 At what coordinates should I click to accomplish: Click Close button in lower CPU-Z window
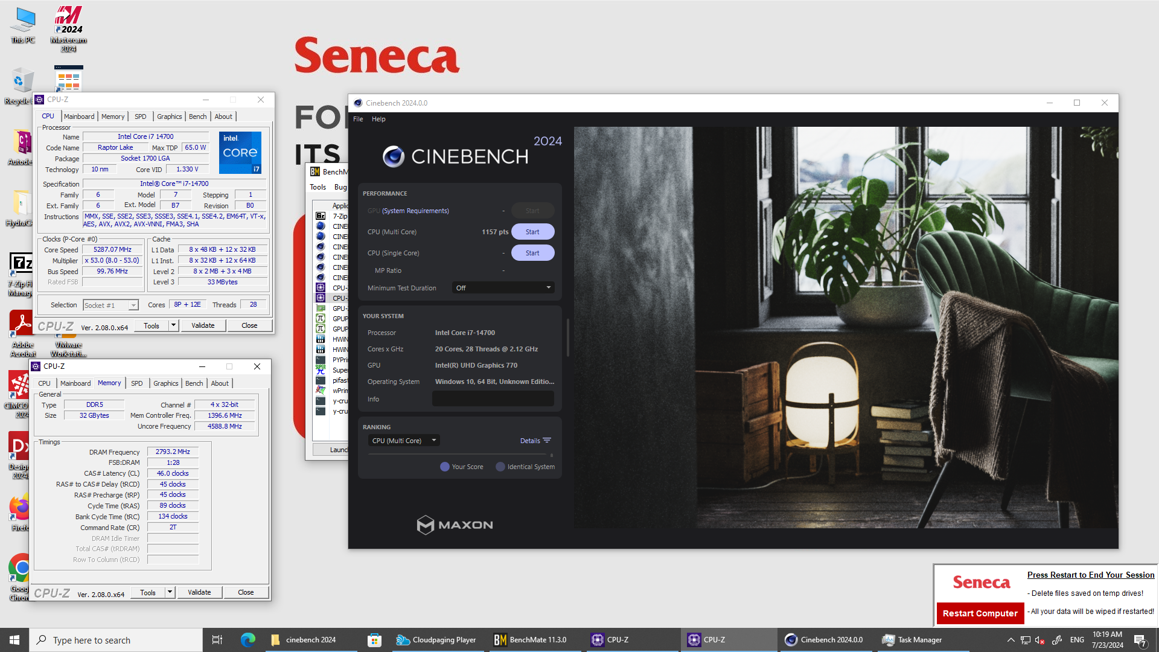246,592
